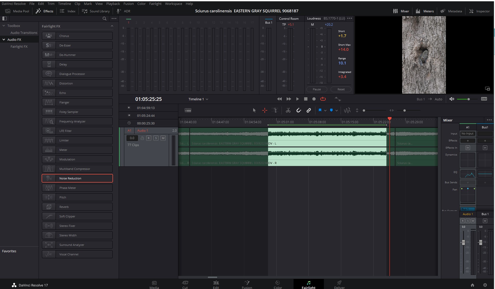Click the stop transport button

point(306,99)
